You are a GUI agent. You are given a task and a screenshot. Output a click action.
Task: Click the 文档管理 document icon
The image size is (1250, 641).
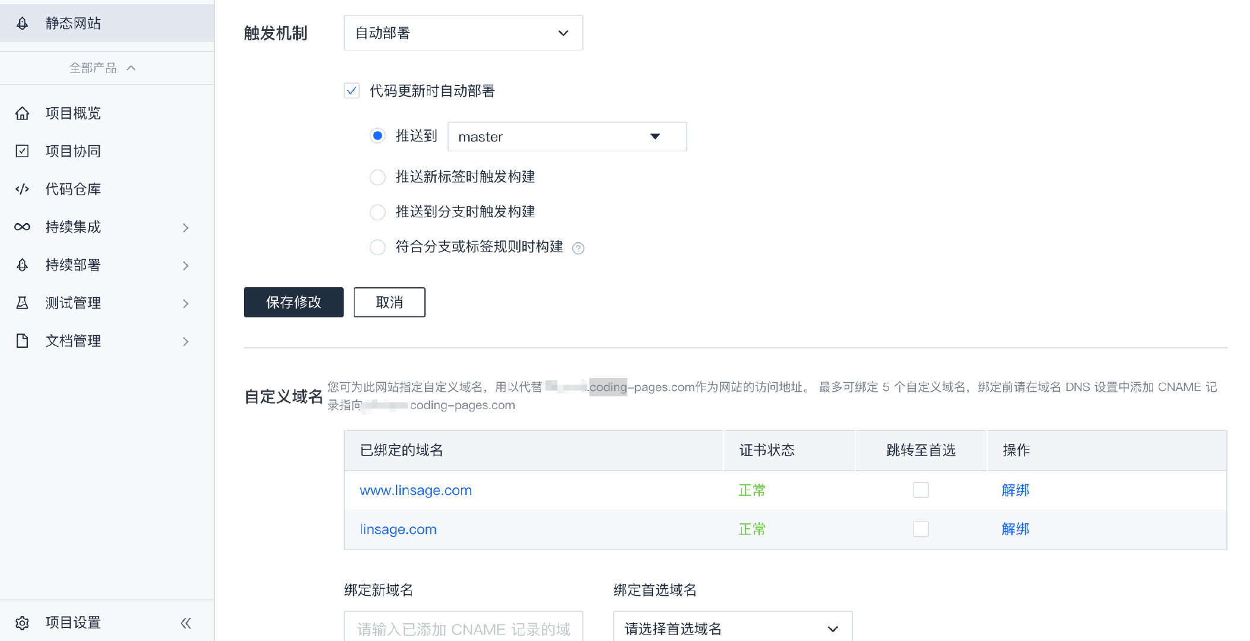coord(22,341)
